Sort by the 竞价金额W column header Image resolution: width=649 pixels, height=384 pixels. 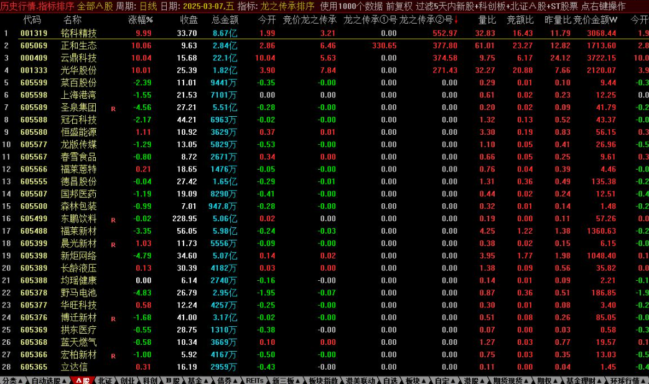595,20
